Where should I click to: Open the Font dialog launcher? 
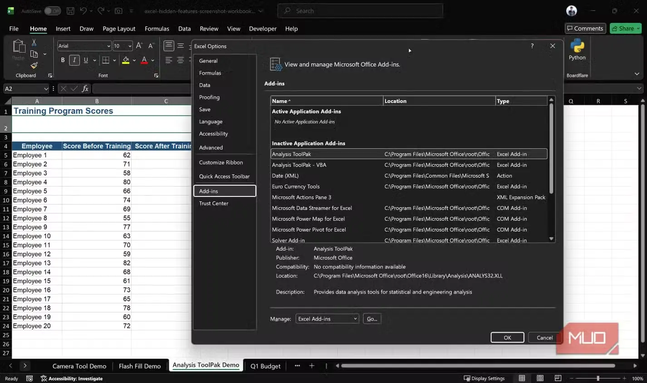[156, 75]
